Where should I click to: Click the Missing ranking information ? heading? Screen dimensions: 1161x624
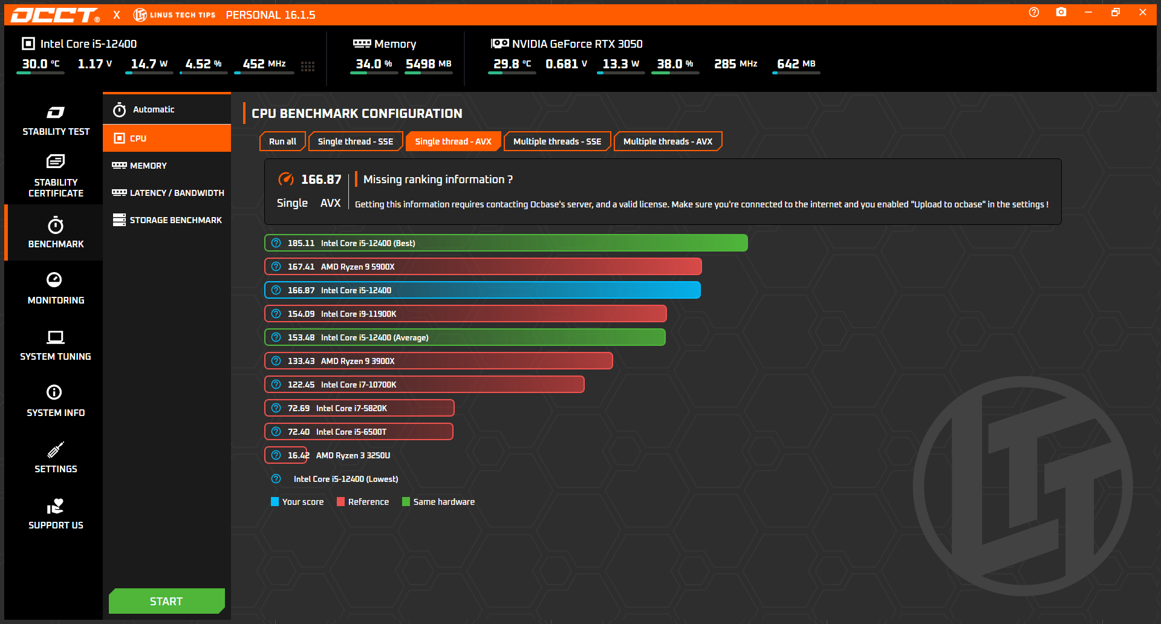[438, 180]
